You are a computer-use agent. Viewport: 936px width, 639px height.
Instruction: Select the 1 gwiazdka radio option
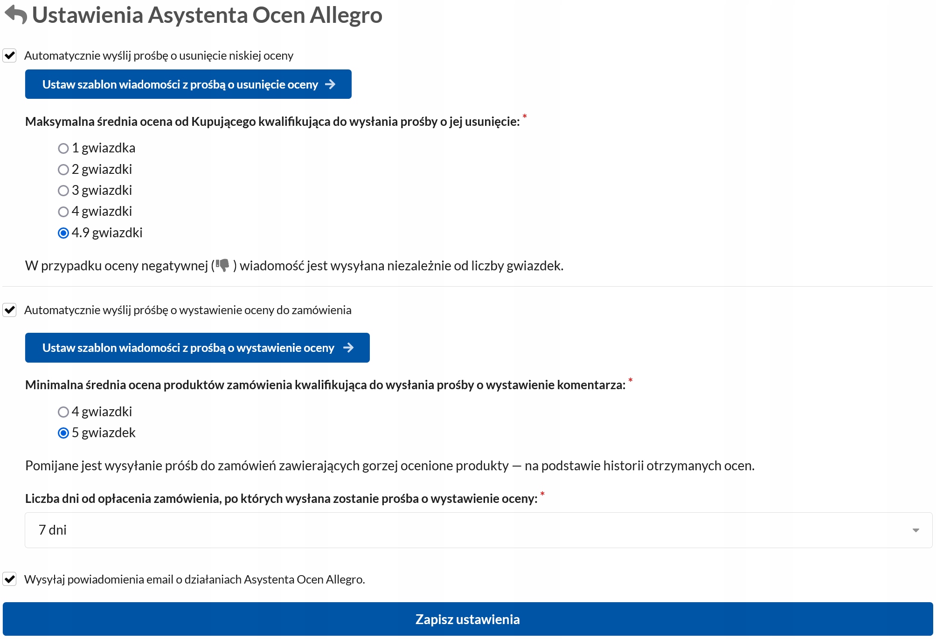[63, 148]
